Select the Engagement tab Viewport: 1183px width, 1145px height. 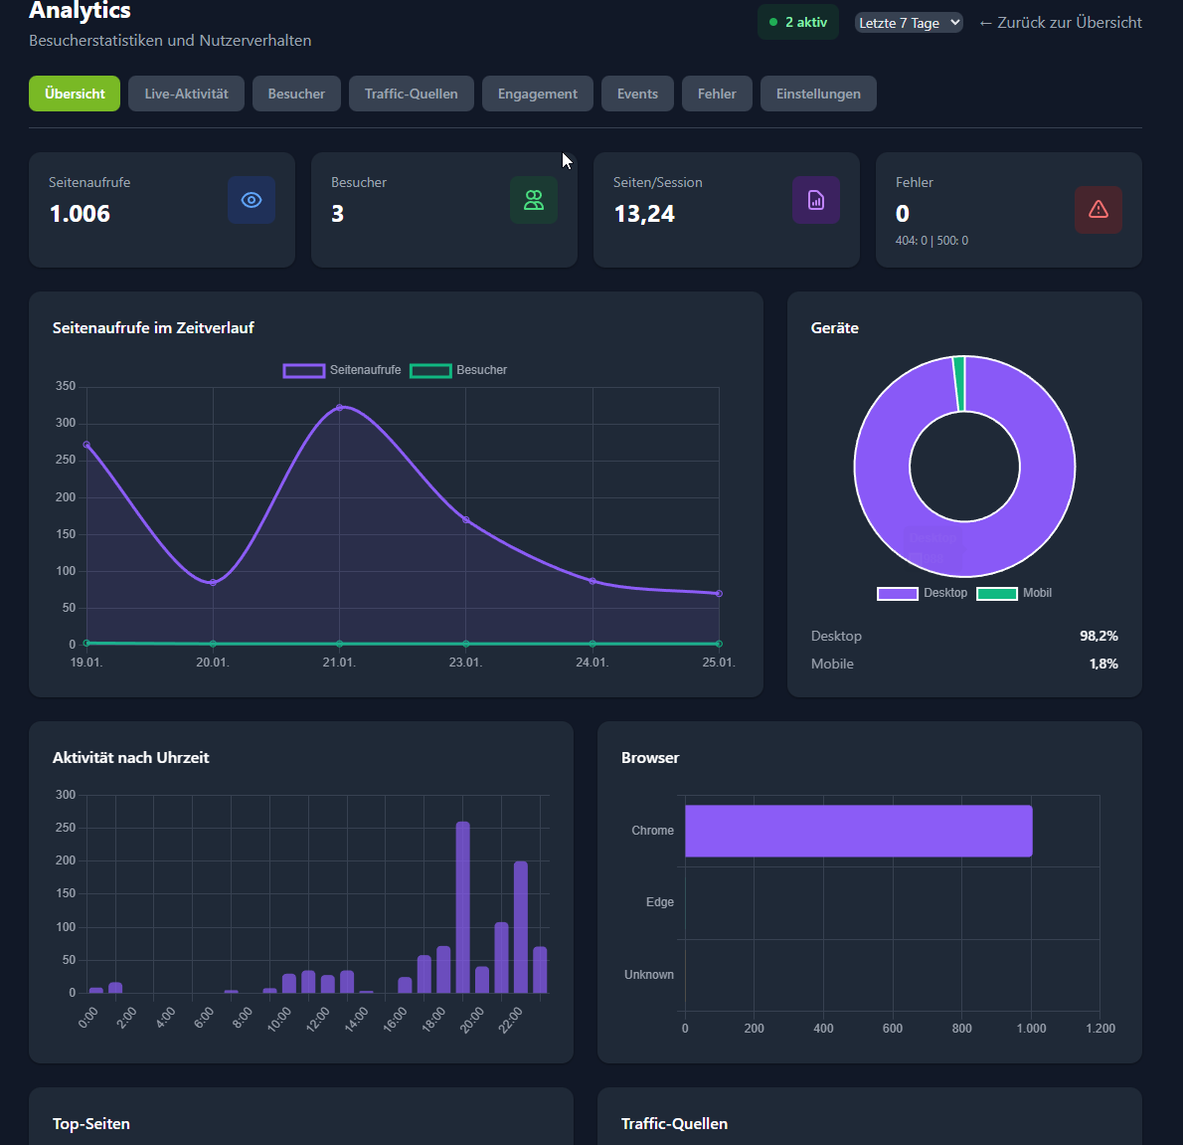click(537, 94)
